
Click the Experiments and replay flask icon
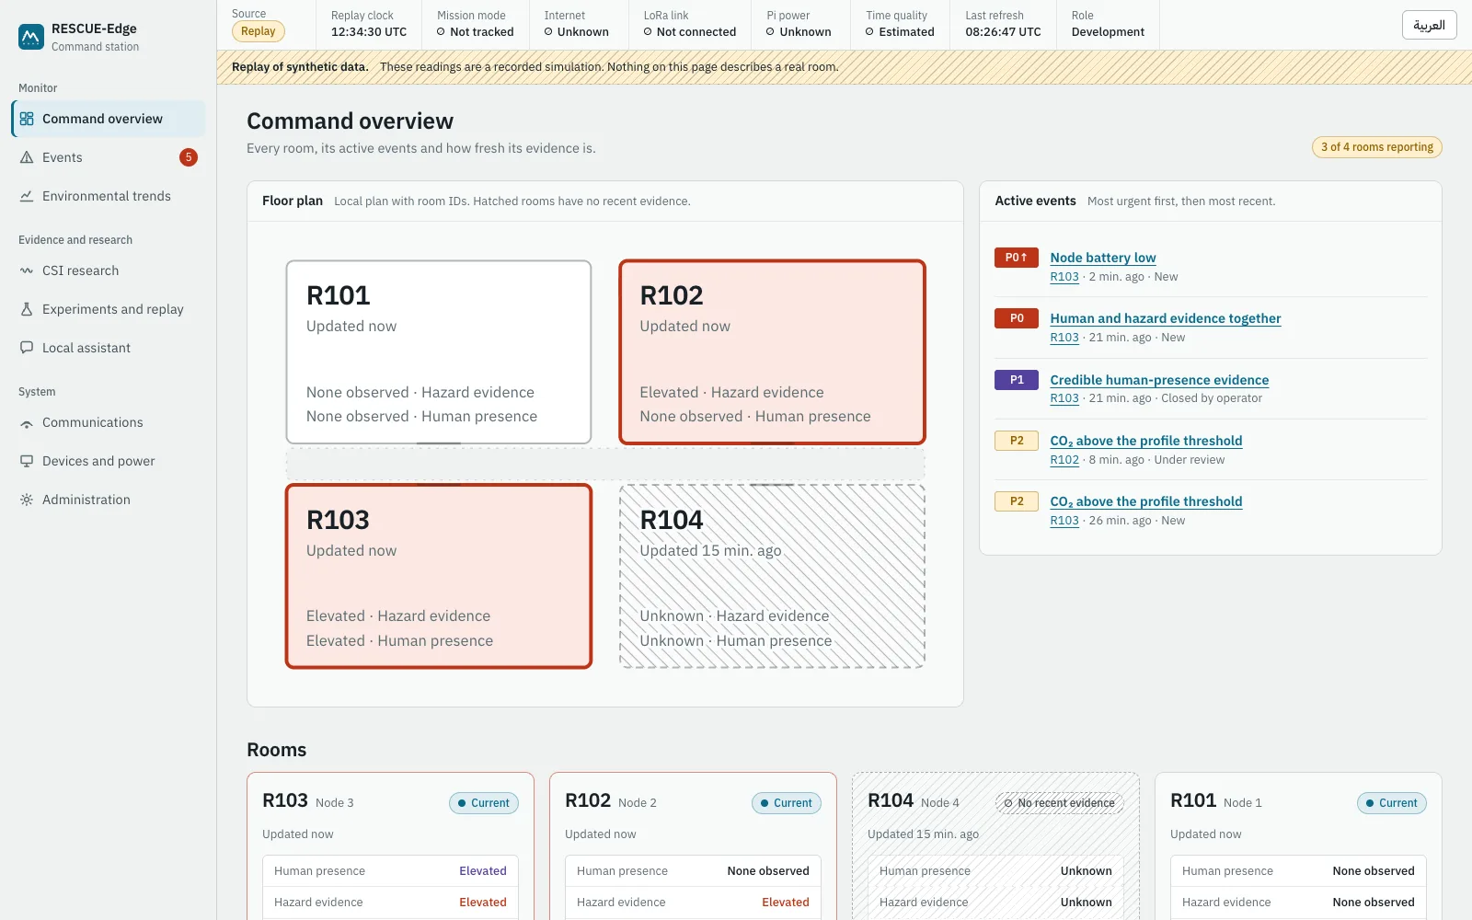click(x=27, y=309)
